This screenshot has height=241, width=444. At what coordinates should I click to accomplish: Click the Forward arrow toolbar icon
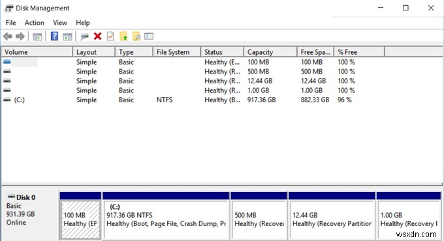[x=20, y=36]
